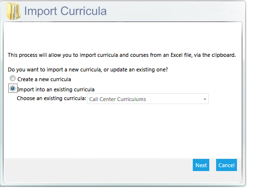Screen dimensions: 253x190
Task: Click the gap between Next and Cancel buttons
Action: click(x=213, y=165)
